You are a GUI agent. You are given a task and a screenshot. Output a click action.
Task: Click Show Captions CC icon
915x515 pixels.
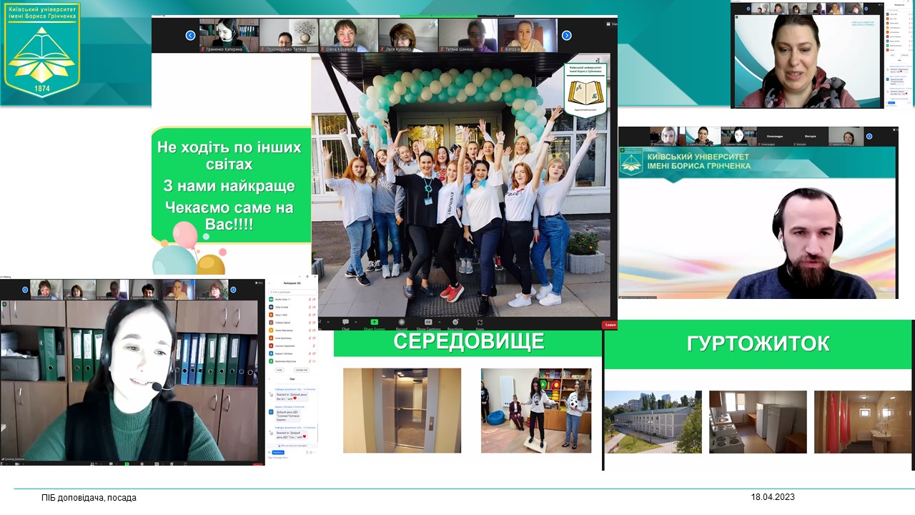click(x=428, y=323)
